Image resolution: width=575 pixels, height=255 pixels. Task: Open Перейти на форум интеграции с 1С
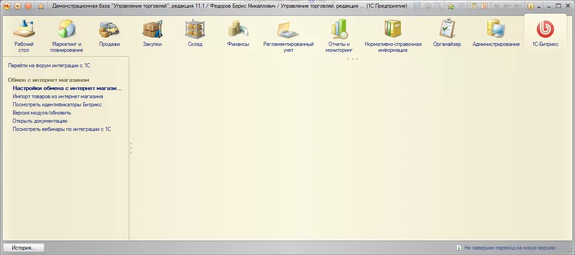pyautogui.click(x=49, y=65)
